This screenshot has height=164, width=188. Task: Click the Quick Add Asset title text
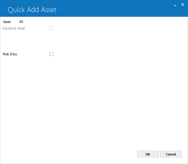pos(32,10)
